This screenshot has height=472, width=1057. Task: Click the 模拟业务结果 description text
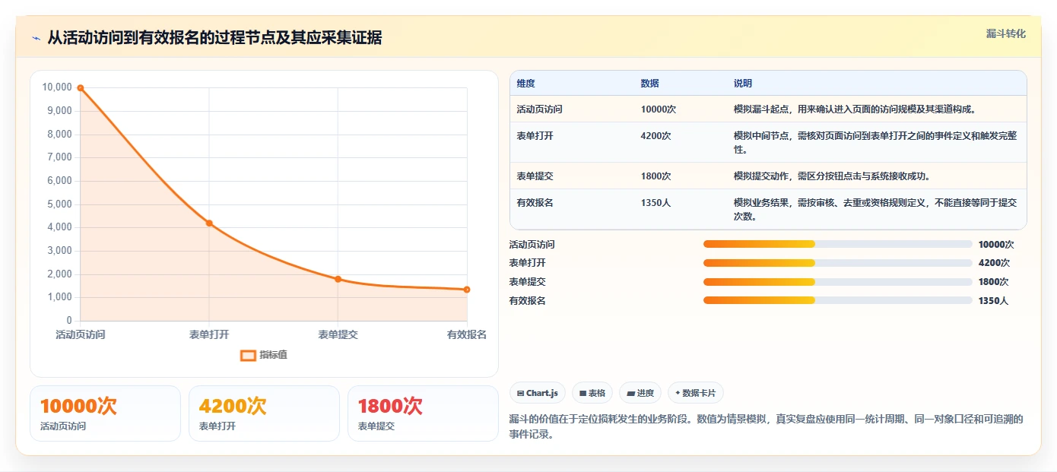(x=874, y=210)
